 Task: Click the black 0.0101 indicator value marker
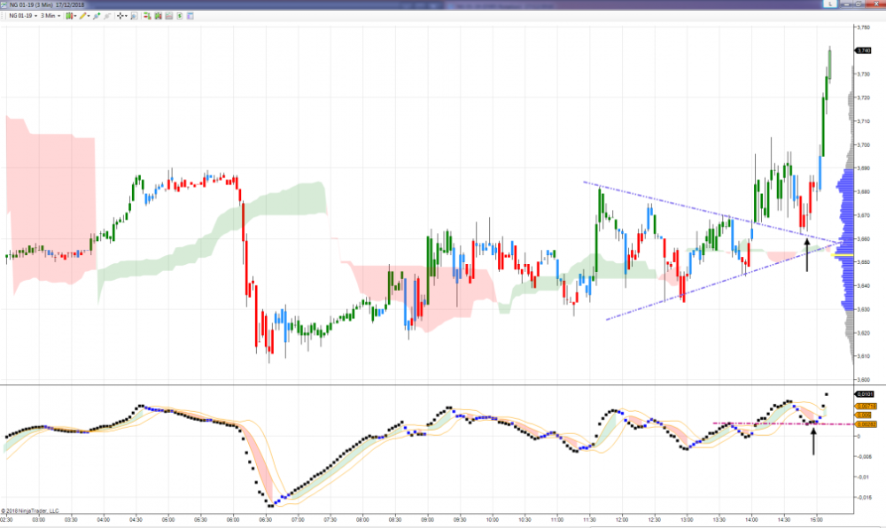(865, 394)
